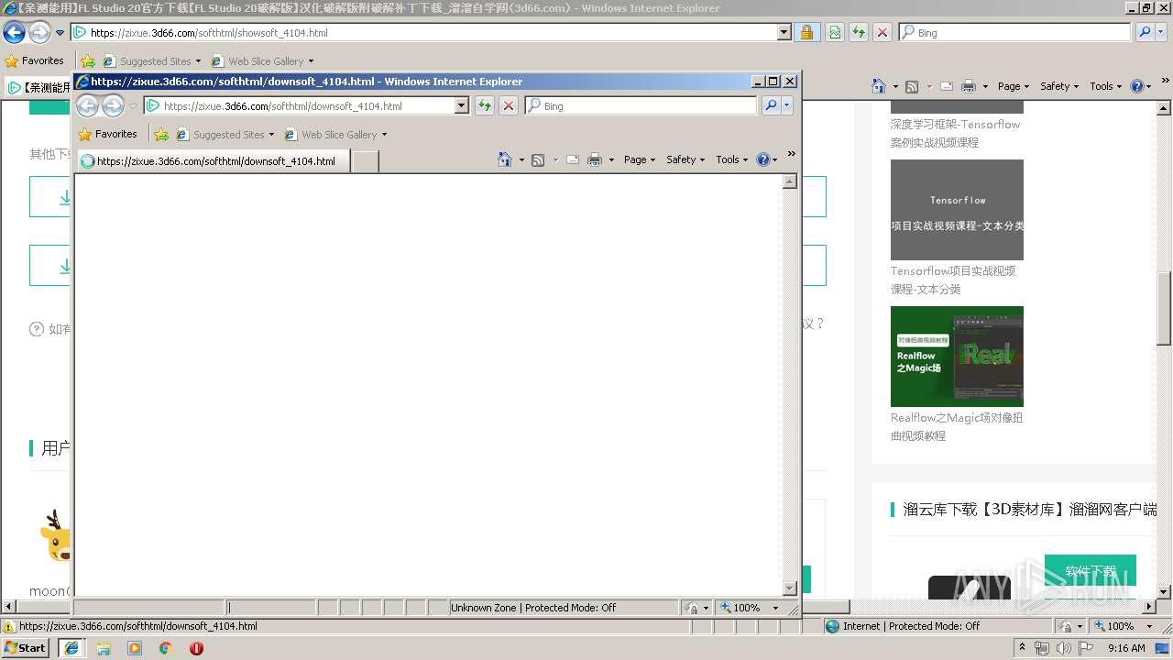The height and width of the screenshot is (660, 1173).
Task: Open main window address bar dropdown
Action: pyautogui.click(x=784, y=33)
